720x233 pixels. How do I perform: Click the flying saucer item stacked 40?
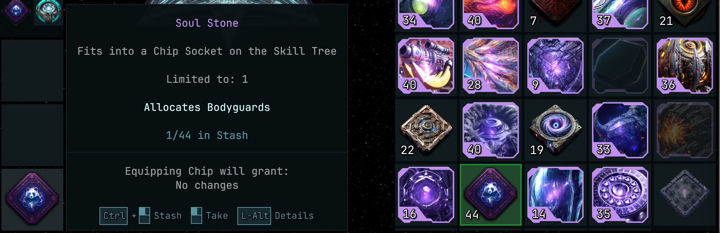point(491,130)
